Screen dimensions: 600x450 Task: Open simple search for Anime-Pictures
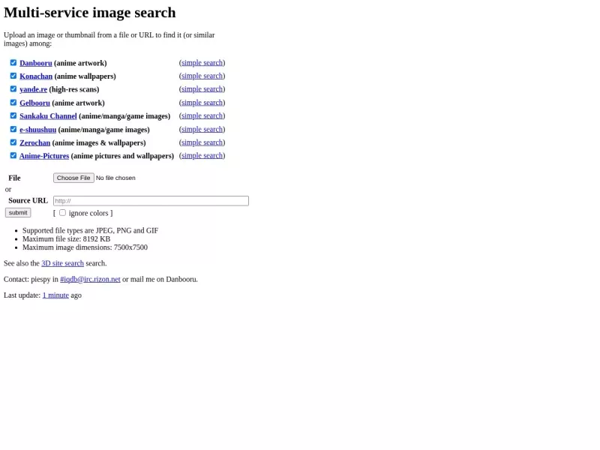click(202, 156)
